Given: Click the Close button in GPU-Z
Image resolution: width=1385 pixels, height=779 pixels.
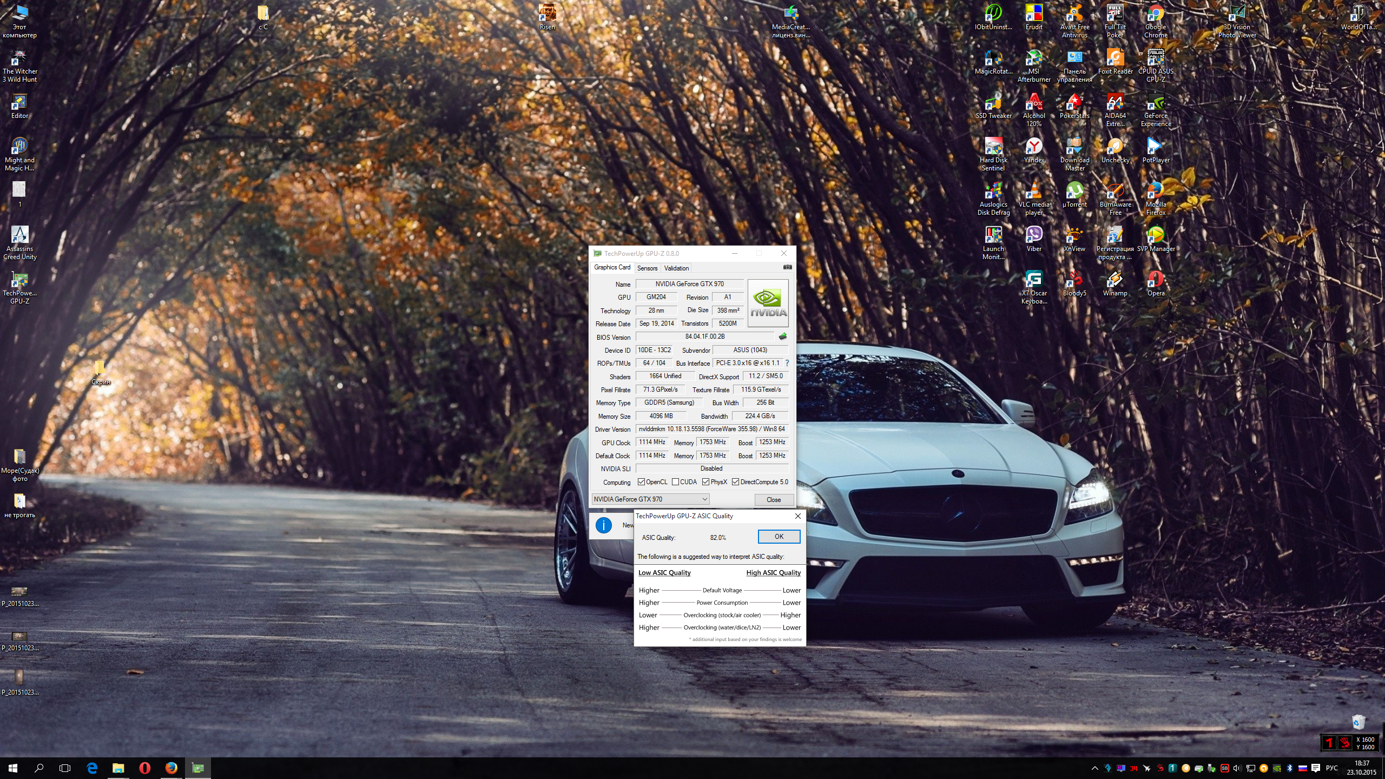Looking at the screenshot, I should tap(773, 500).
